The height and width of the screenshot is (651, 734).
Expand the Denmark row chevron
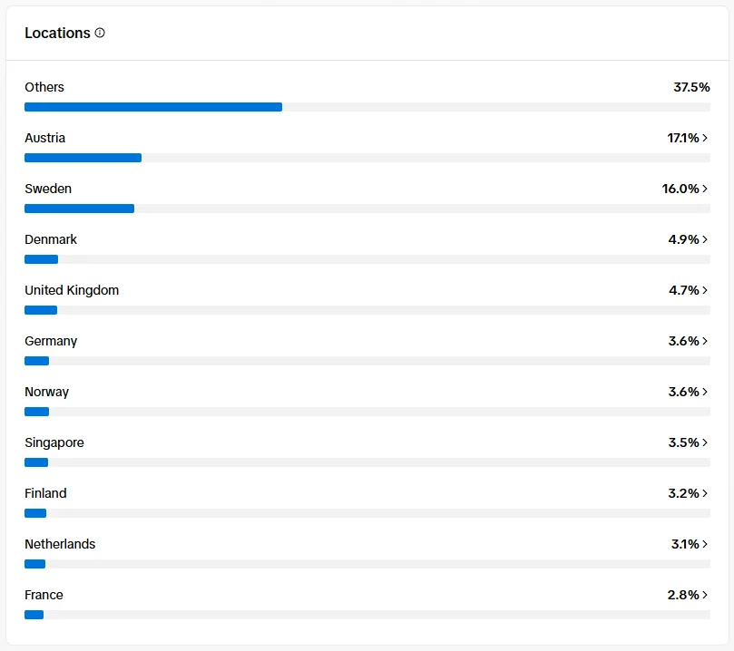(707, 239)
